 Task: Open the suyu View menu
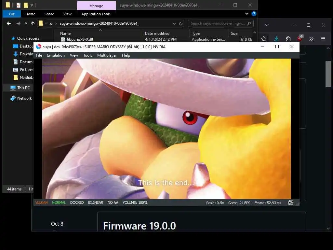[x=74, y=55]
